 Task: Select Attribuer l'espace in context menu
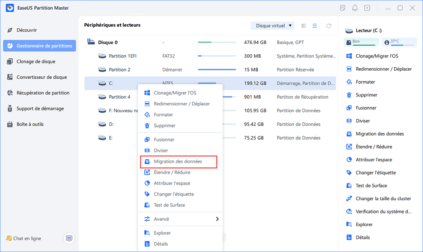click(x=180, y=183)
